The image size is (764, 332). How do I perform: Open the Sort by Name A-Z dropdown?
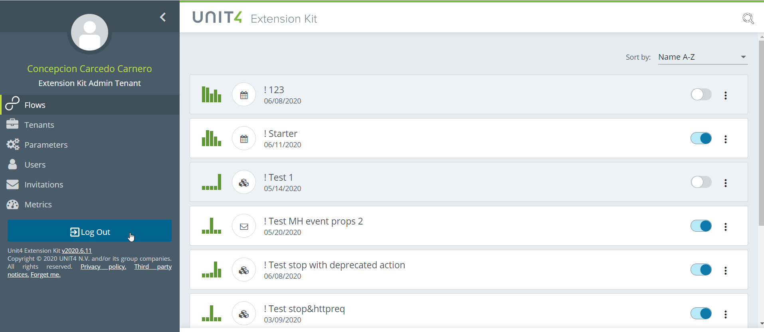point(703,57)
